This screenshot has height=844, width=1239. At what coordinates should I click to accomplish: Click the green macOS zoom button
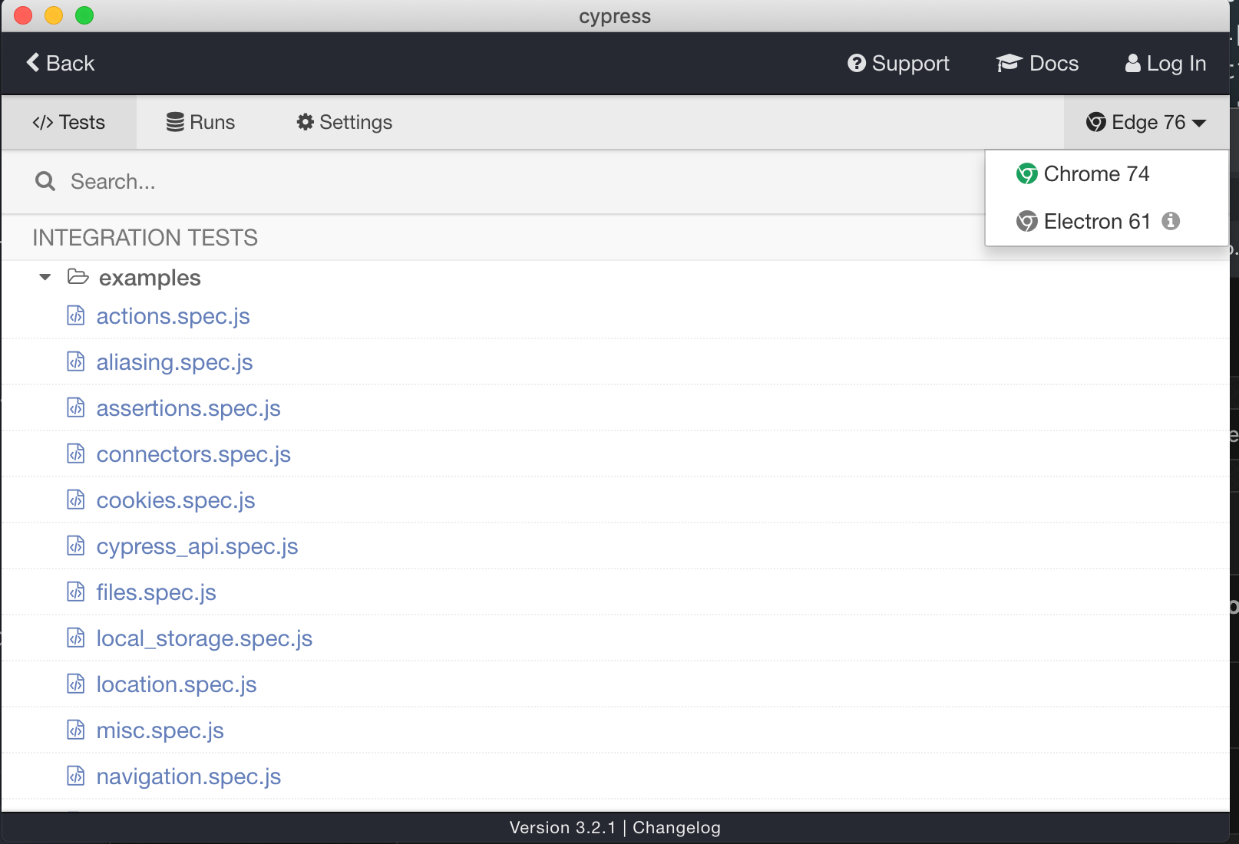tap(84, 15)
